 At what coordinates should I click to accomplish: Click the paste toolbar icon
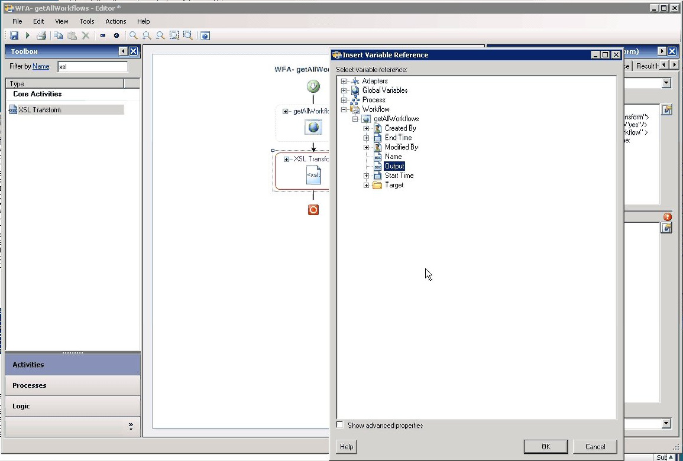pyautogui.click(x=72, y=35)
